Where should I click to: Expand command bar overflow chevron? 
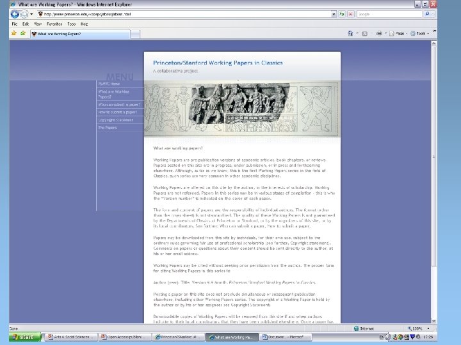pos(434,31)
